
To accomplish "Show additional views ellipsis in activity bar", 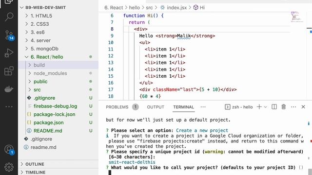I will click(x=9, y=107).
